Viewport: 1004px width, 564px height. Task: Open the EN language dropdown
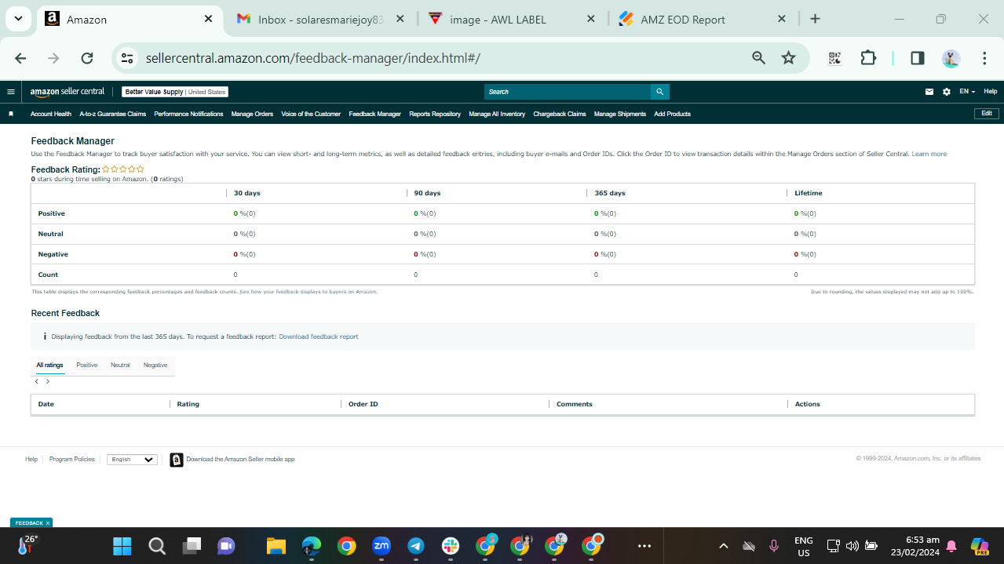[x=967, y=92]
